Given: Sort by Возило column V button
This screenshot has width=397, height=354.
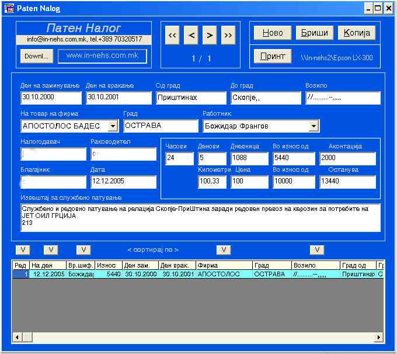Looking at the screenshot, I should (x=317, y=250).
